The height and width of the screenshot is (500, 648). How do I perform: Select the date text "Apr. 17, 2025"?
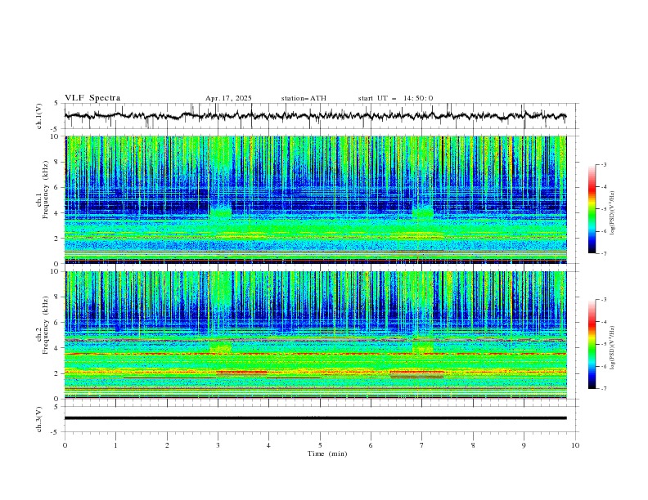(x=228, y=98)
